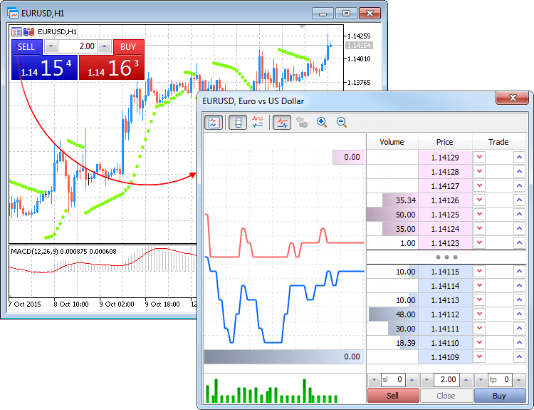
Task: Increase stop loss sl value
Action: click(412, 379)
